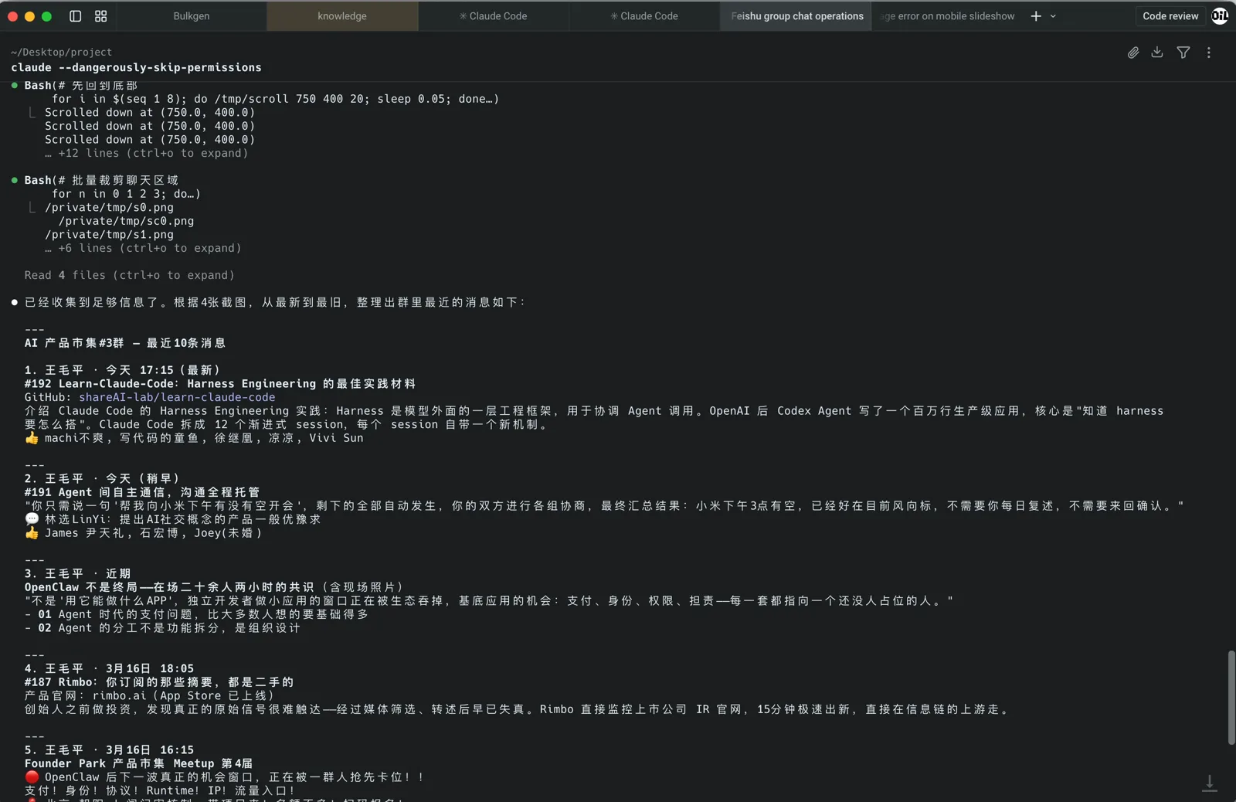Open the error on mobile slideshow tab

(947, 16)
